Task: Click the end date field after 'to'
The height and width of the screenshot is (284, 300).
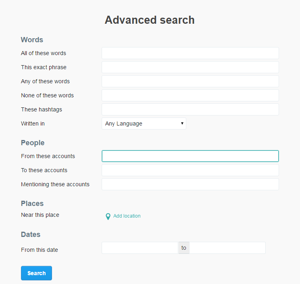Action: coord(227,248)
